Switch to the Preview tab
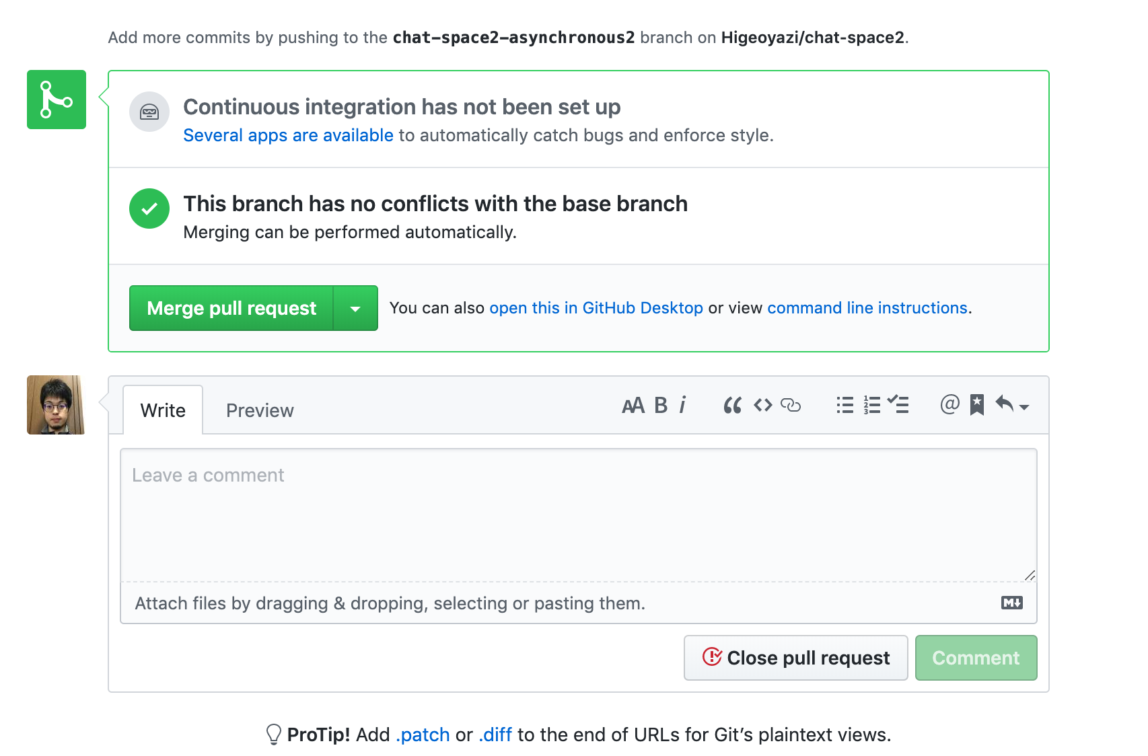1148x756 pixels. tap(260, 411)
